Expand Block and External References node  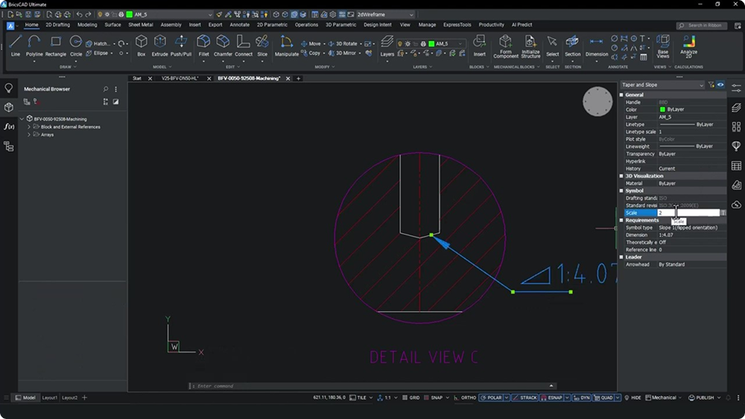pos(28,127)
